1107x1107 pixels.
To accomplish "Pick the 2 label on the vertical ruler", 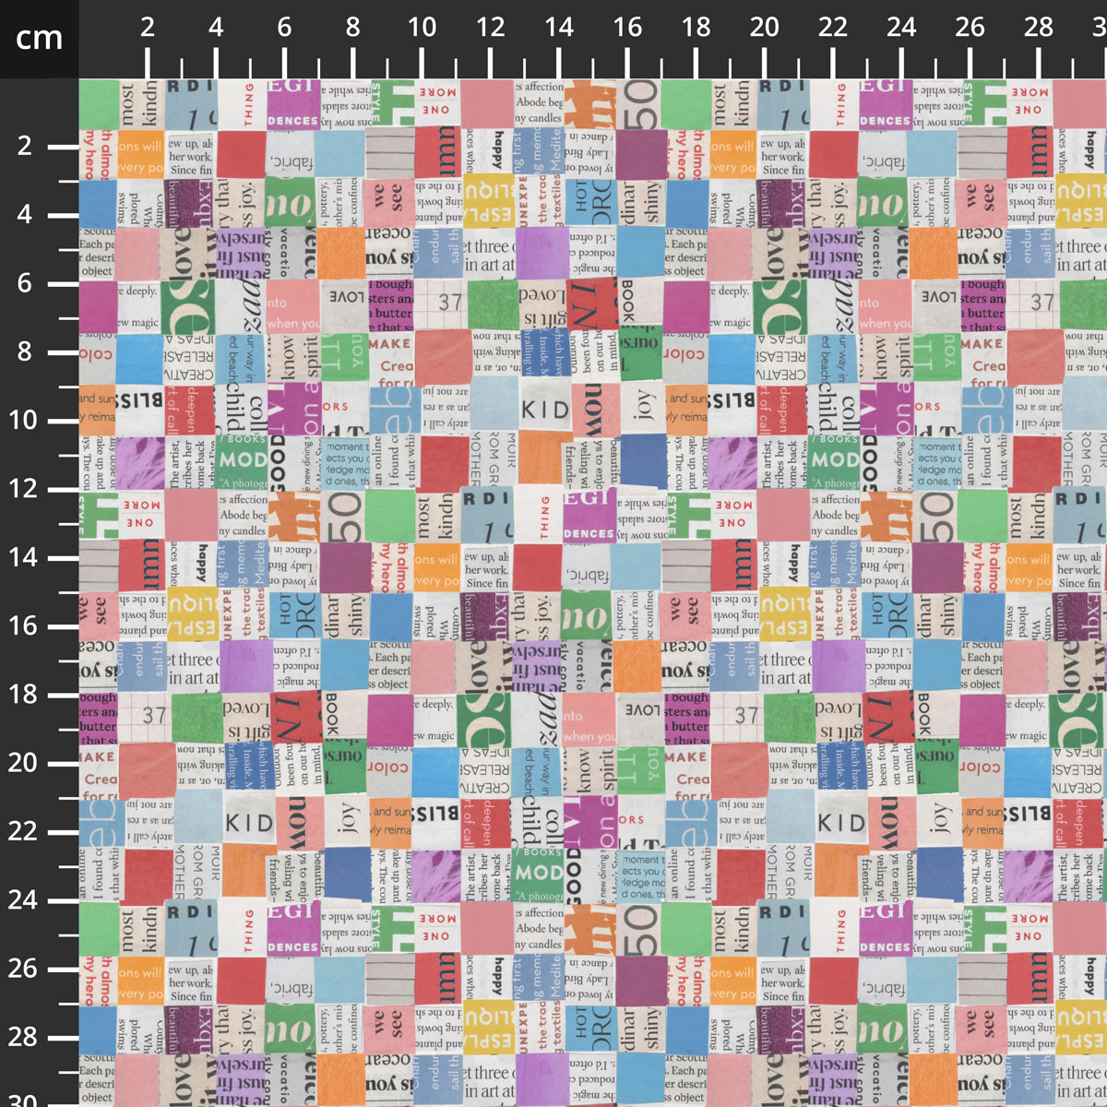I will (25, 146).
